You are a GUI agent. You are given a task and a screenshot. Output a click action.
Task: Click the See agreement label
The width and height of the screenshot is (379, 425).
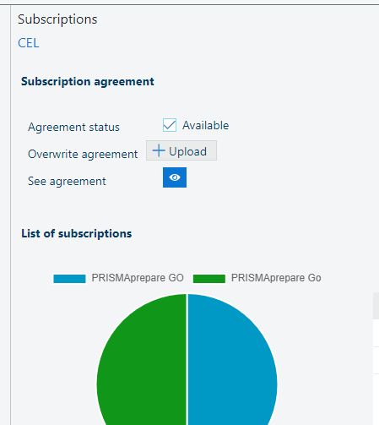[67, 181]
